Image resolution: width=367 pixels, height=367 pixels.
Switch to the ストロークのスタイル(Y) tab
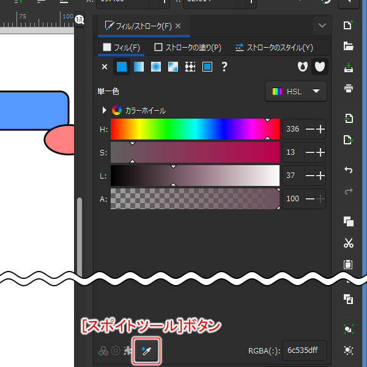coord(274,48)
